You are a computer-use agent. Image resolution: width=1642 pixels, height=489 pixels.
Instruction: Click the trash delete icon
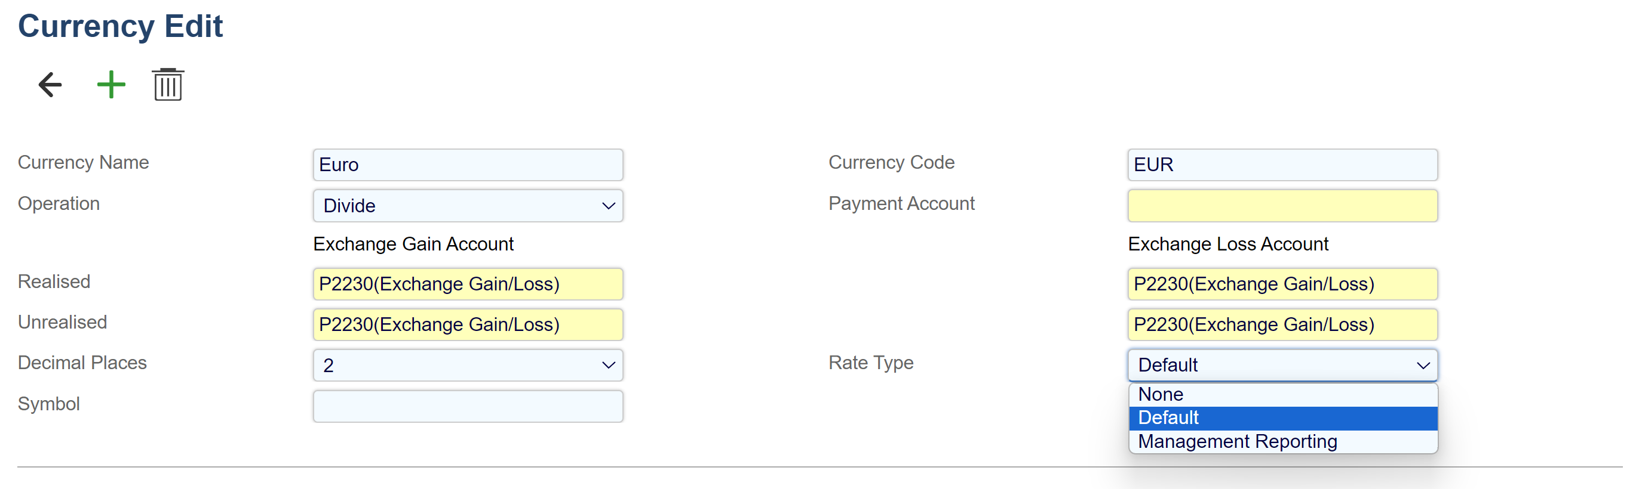click(168, 85)
